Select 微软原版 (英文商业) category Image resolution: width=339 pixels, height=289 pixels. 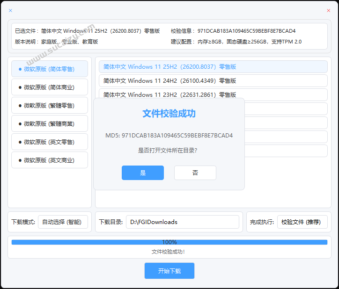(50, 160)
